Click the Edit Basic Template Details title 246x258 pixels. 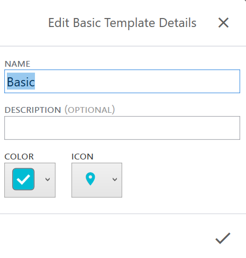(122, 23)
